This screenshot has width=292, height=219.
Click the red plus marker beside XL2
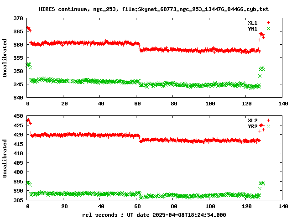click(x=268, y=120)
